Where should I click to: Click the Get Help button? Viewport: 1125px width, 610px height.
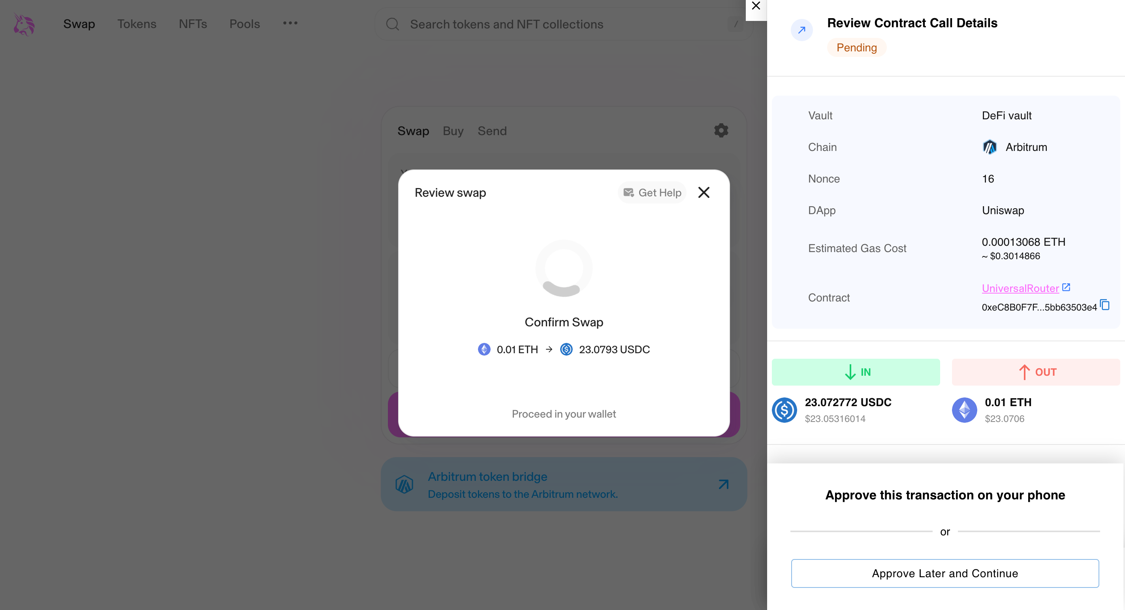coord(652,192)
